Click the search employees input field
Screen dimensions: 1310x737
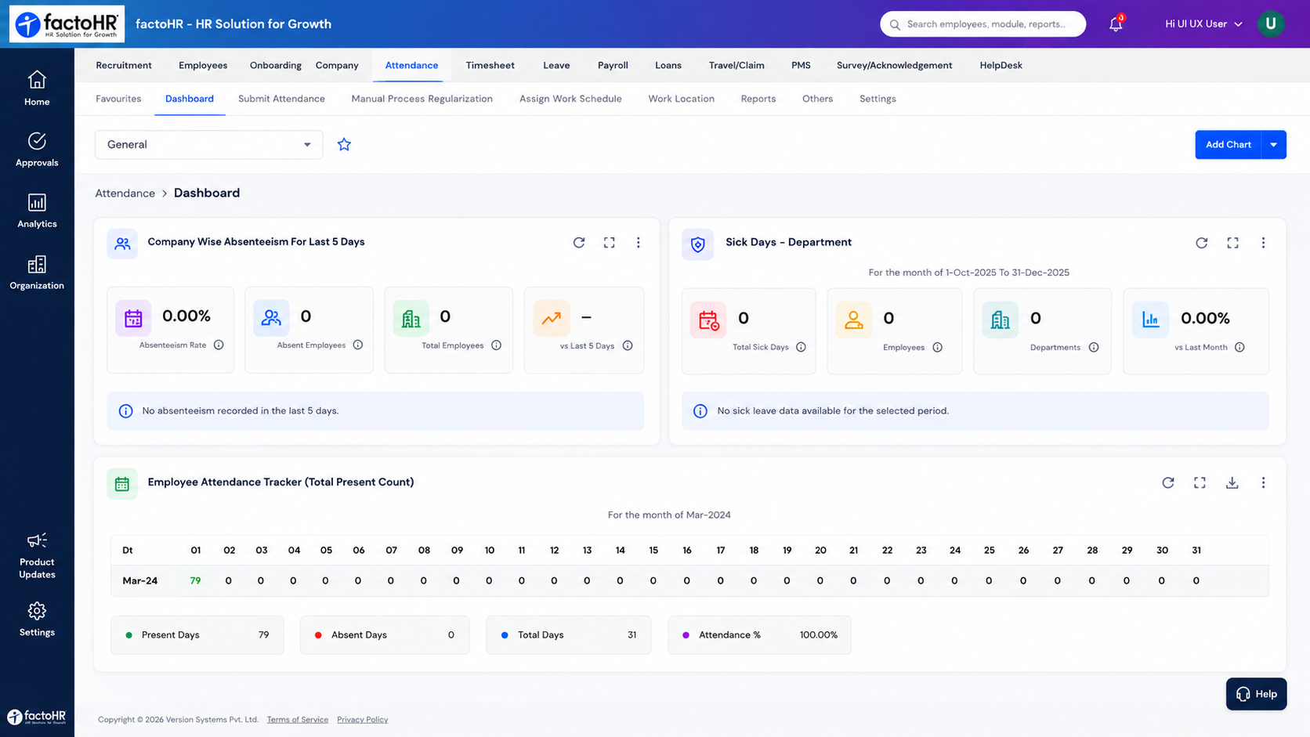(x=982, y=24)
